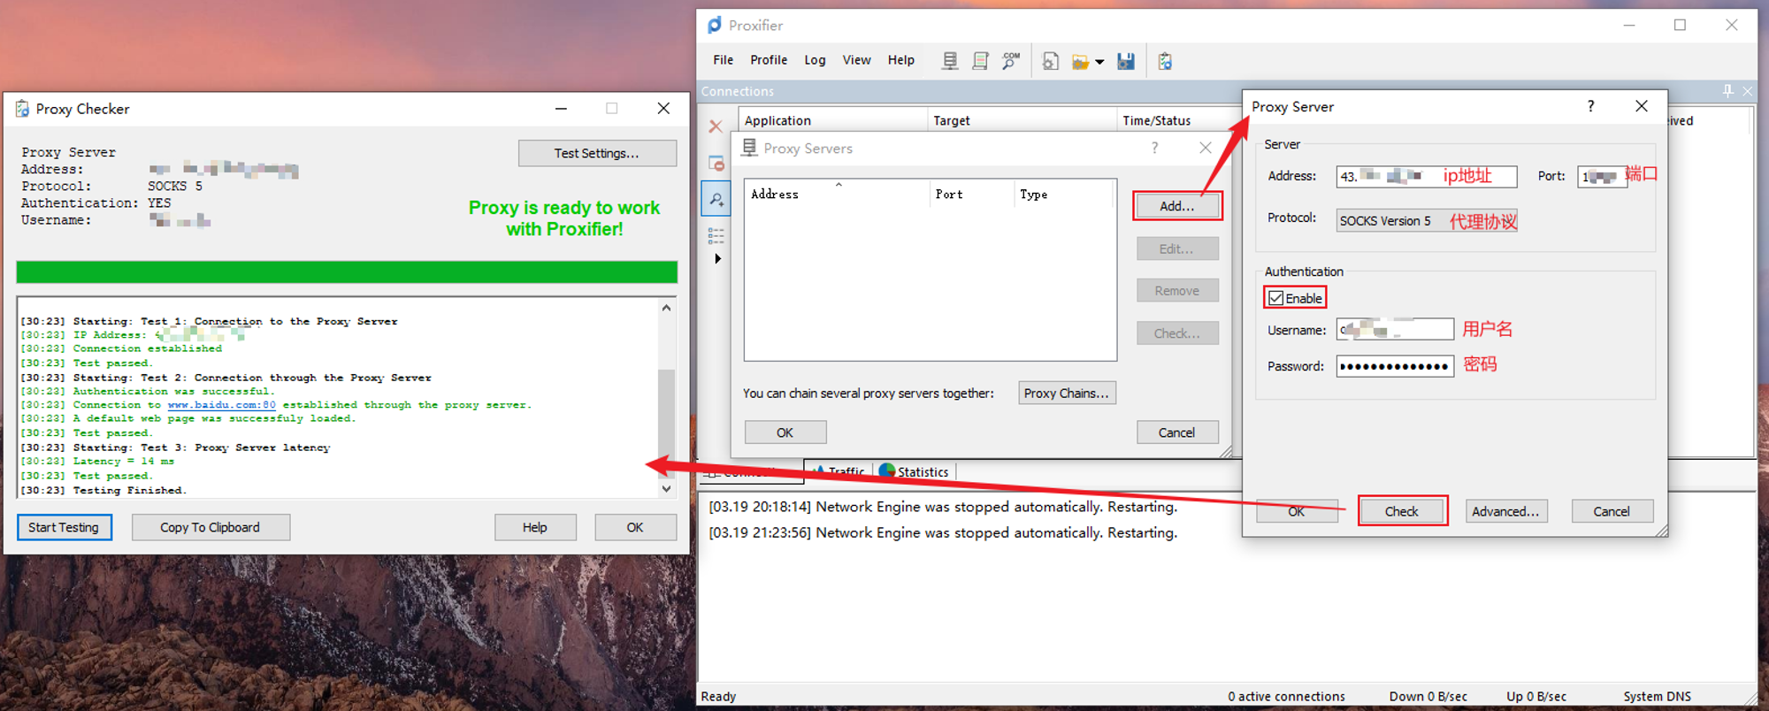Viewport: 1769px width, 711px height.
Task: Sort by the Address column header in Proxy Servers
Action: tap(837, 194)
